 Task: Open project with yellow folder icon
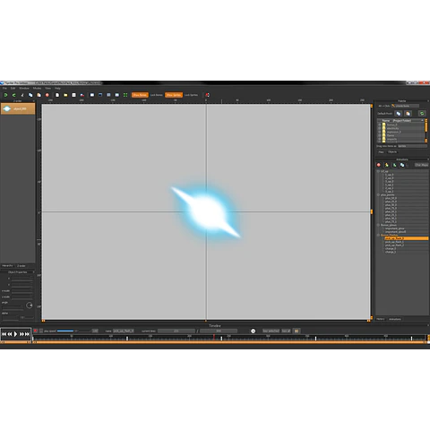65,95
